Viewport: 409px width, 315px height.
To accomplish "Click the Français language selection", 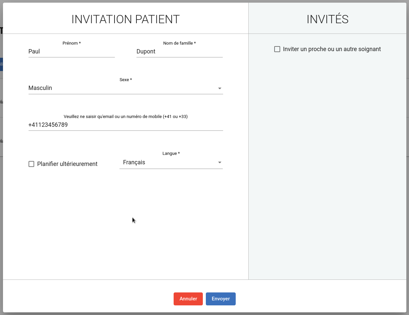I will coord(134,162).
